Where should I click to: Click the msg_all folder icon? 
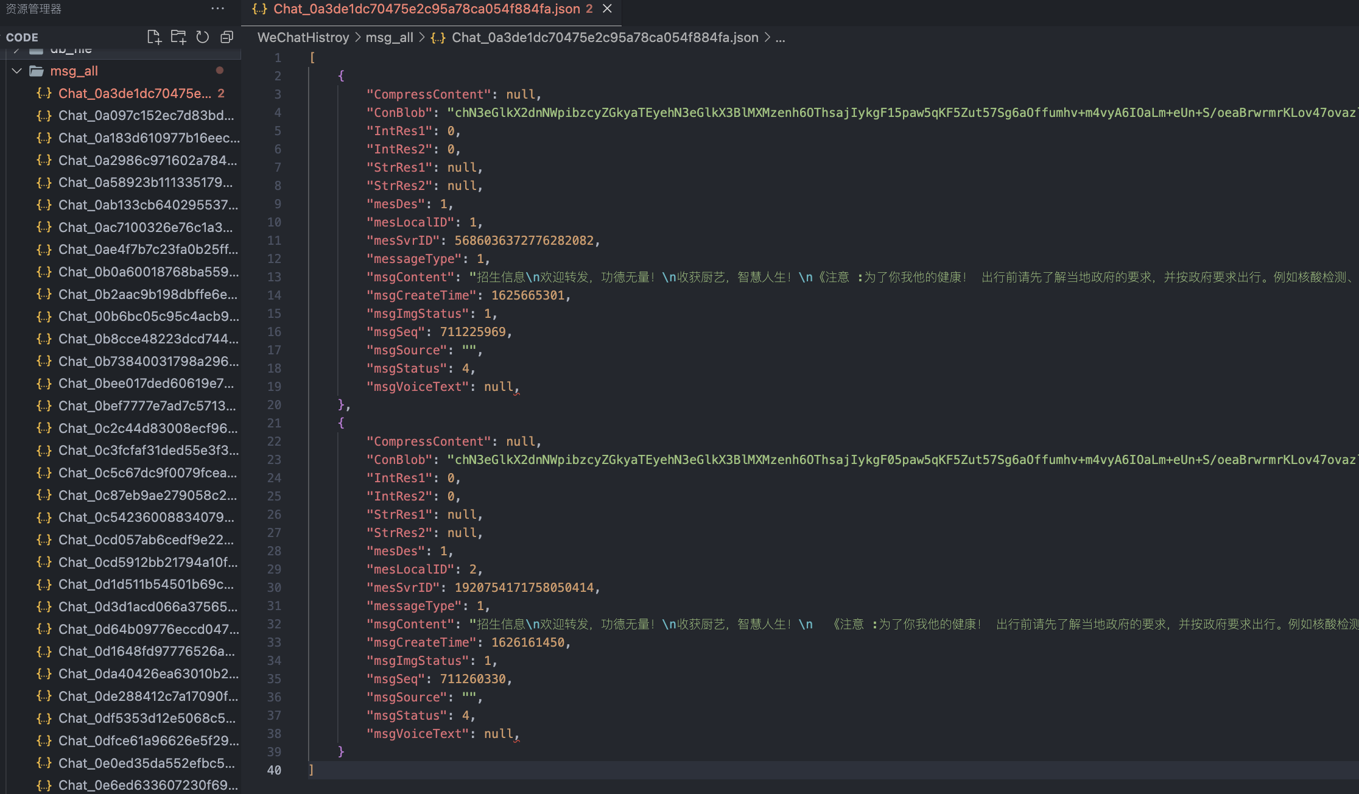(x=37, y=71)
